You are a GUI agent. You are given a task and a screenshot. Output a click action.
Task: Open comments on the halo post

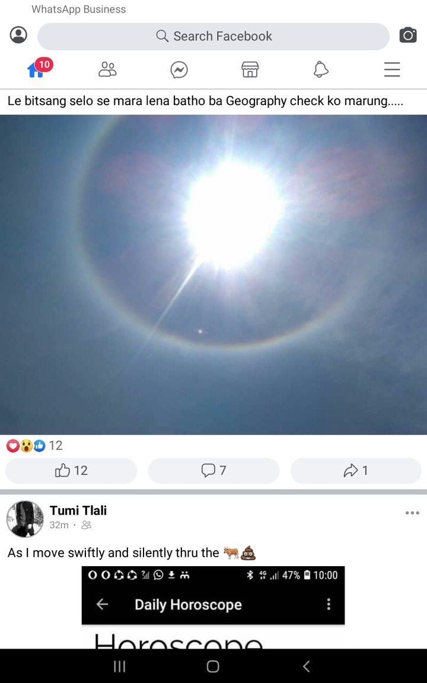click(x=213, y=470)
